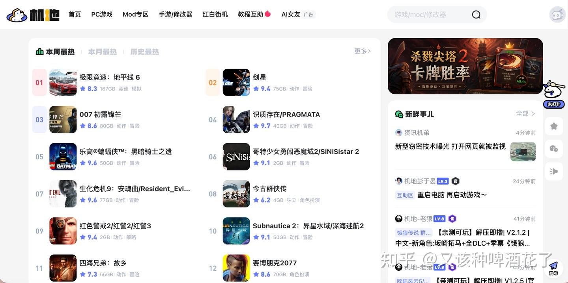Click the purple 佬 badge in the 41分钟前 post

452,218
